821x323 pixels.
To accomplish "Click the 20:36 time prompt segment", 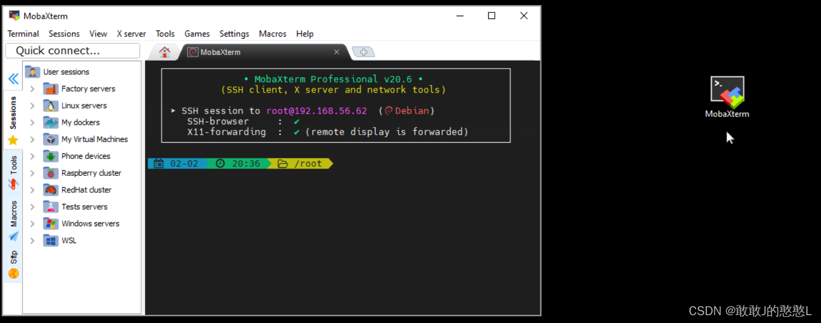I will [238, 163].
